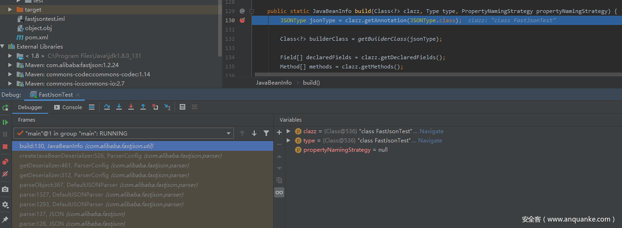Open View Breakpoints with the double red dots icon
The width and height of the screenshot is (622, 228).
pos(5,161)
